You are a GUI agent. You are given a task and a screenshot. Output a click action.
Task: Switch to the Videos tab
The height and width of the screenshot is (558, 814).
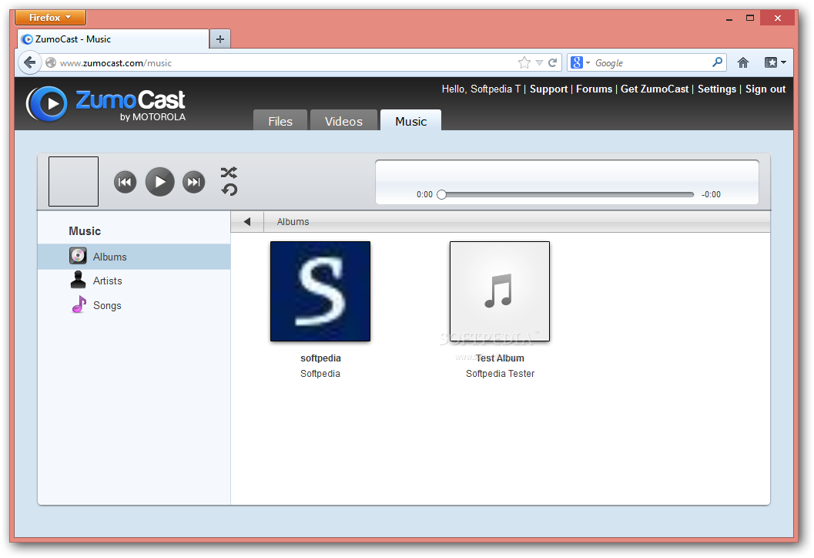tap(343, 120)
